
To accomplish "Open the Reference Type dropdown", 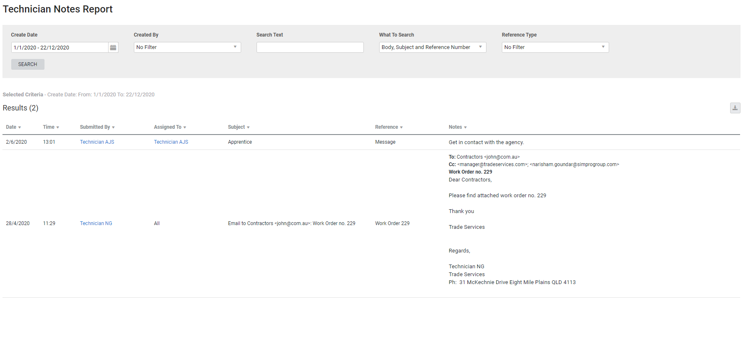I will tap(555, 47).
